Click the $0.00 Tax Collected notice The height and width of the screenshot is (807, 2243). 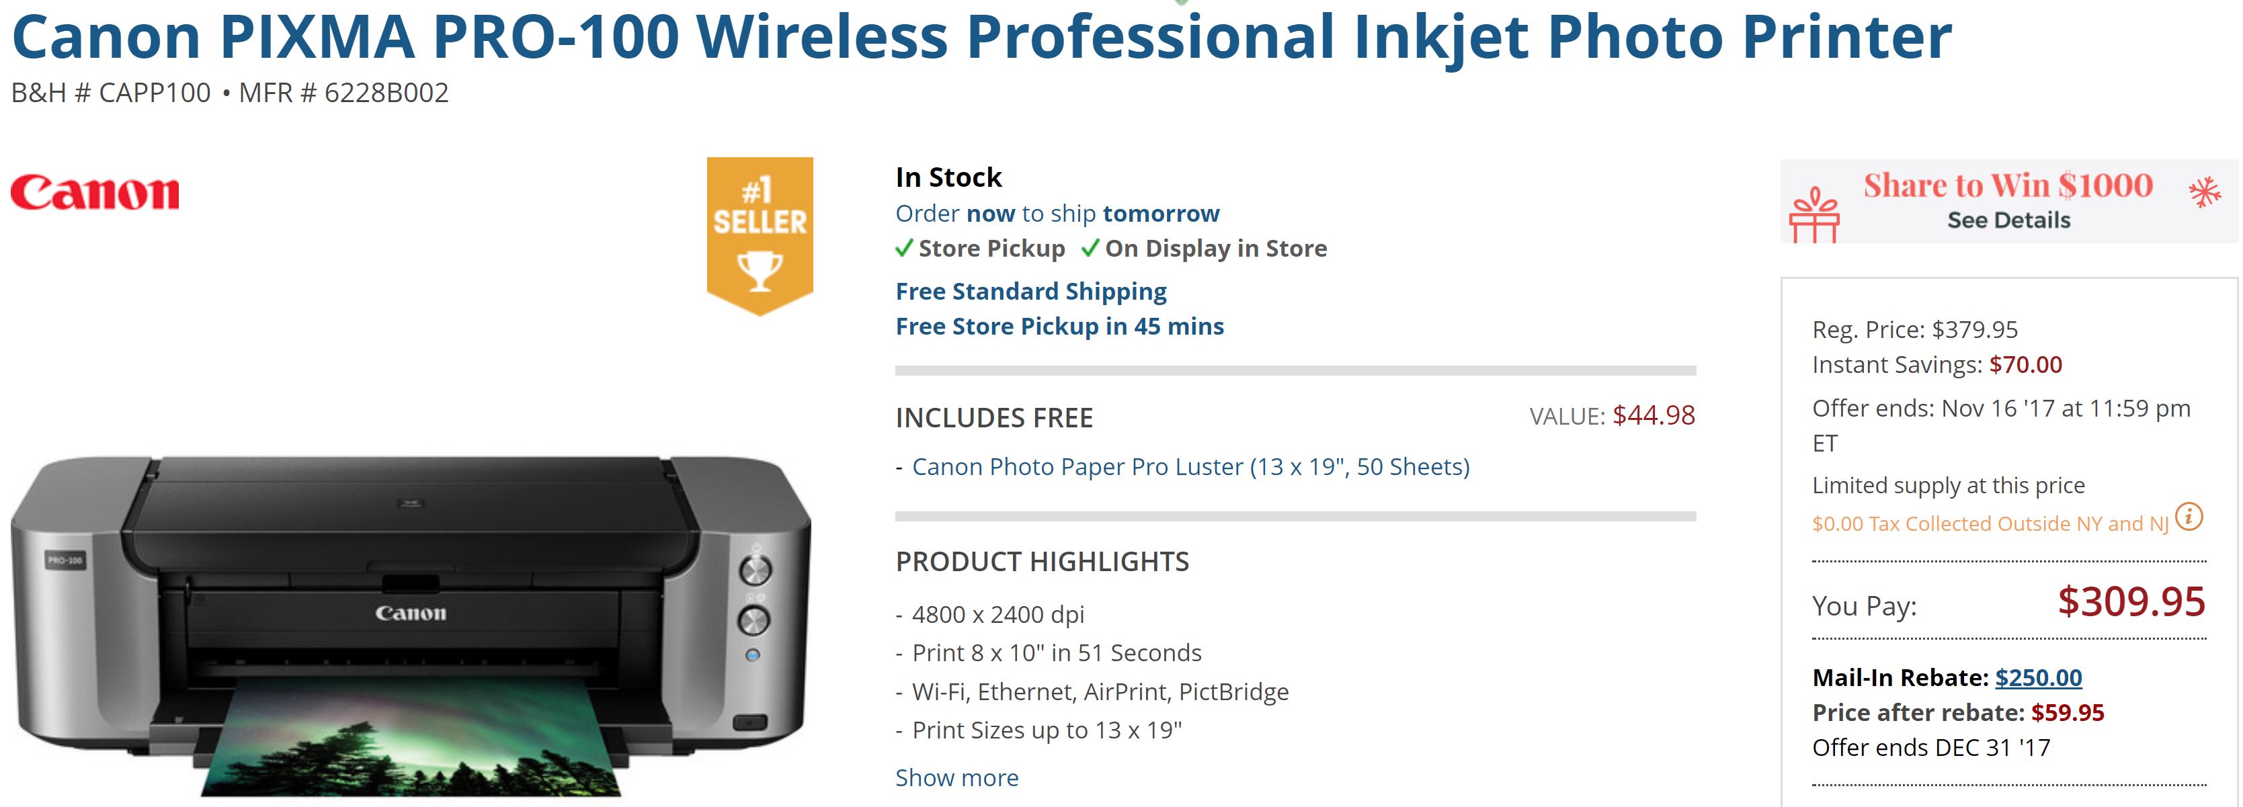[x=1990, y=524]
